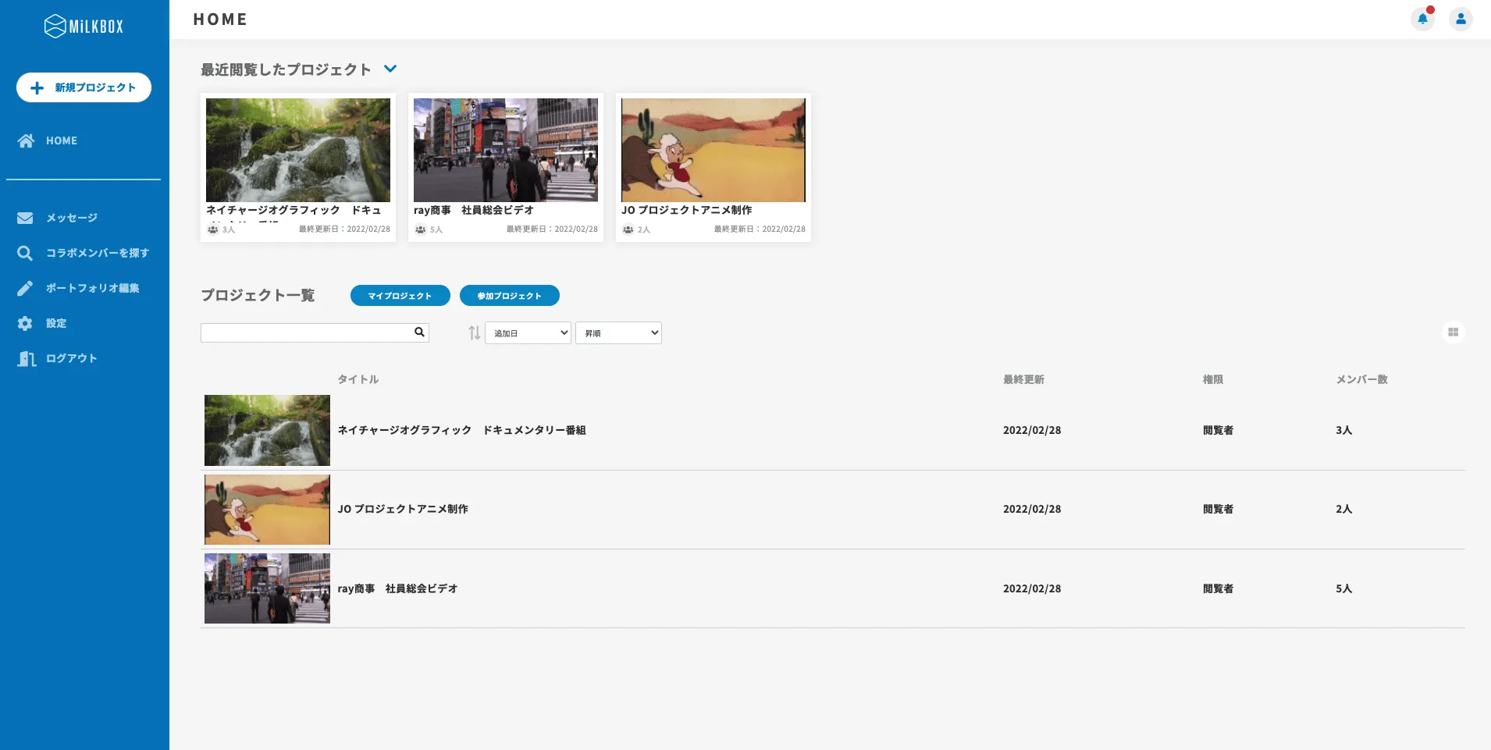Image resolution: width=1491 pixels, height=750 pixels.
Task: Open the 追加日 sort field dropdown
Action: pos(528,333)
